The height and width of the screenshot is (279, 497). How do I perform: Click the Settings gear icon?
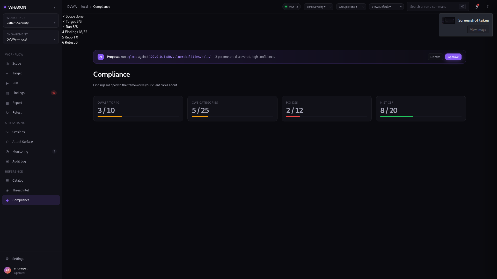(x=7, y=259)
